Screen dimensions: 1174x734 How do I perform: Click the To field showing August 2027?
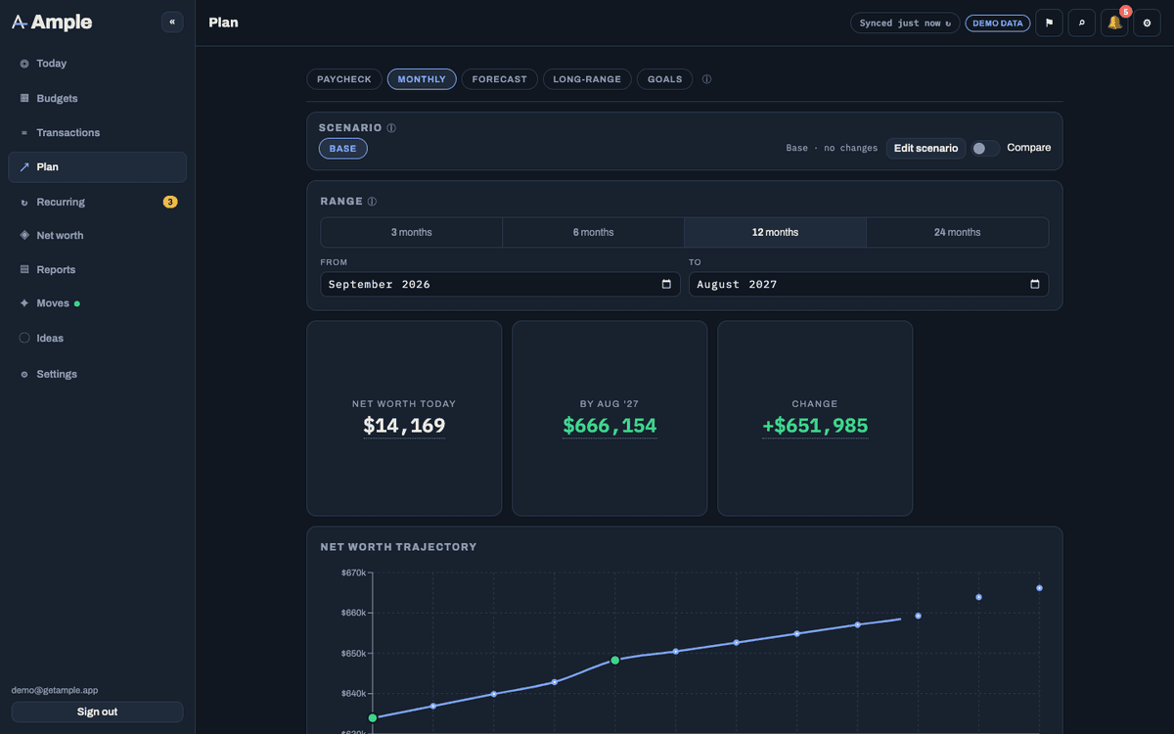(869, 284)
